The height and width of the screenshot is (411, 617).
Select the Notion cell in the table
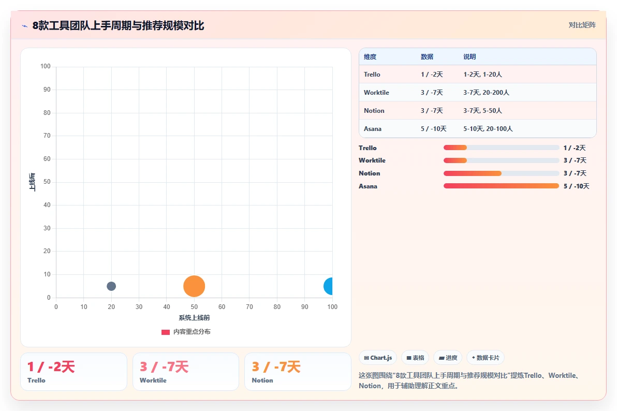[374, 111]
